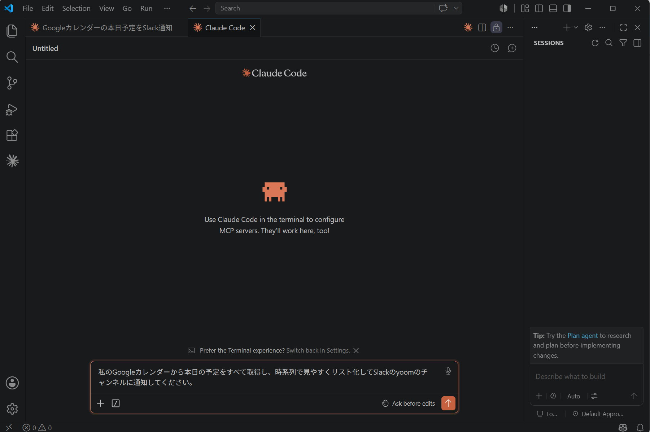
Task: Activate microphone voice input
Action: point(448,371)
